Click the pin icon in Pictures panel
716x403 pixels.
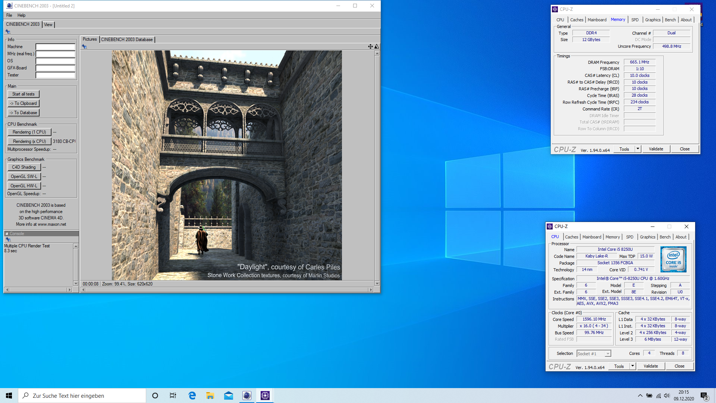click(84, 47)
